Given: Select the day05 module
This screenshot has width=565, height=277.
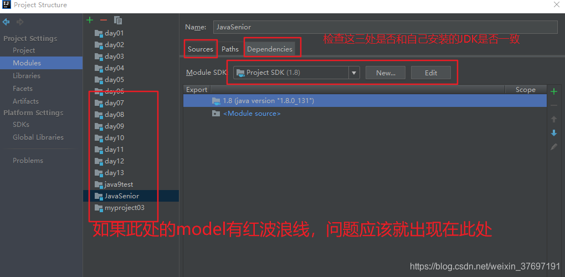Looking at the screenshot, I should tap(114, 79).
